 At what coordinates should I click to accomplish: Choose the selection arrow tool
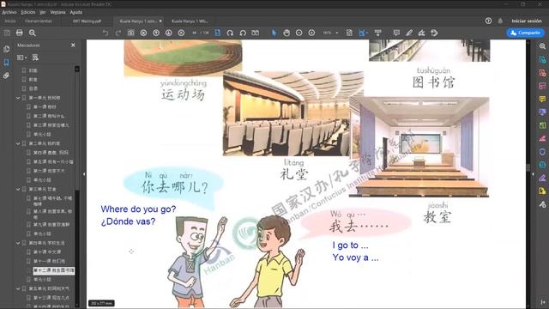274,33
